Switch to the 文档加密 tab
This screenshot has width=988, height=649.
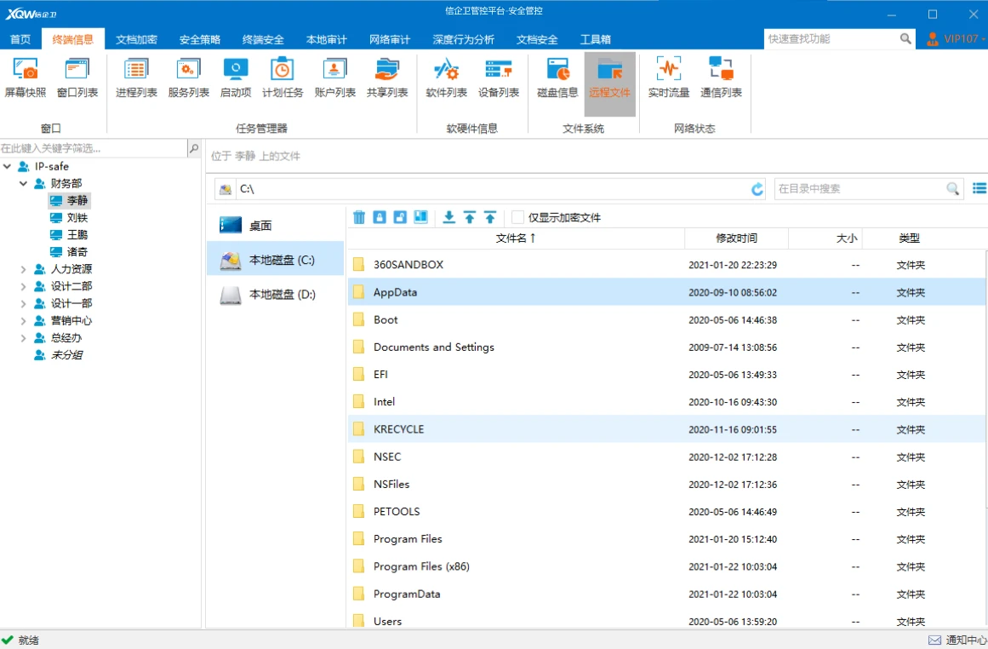(x=136, y=39)
